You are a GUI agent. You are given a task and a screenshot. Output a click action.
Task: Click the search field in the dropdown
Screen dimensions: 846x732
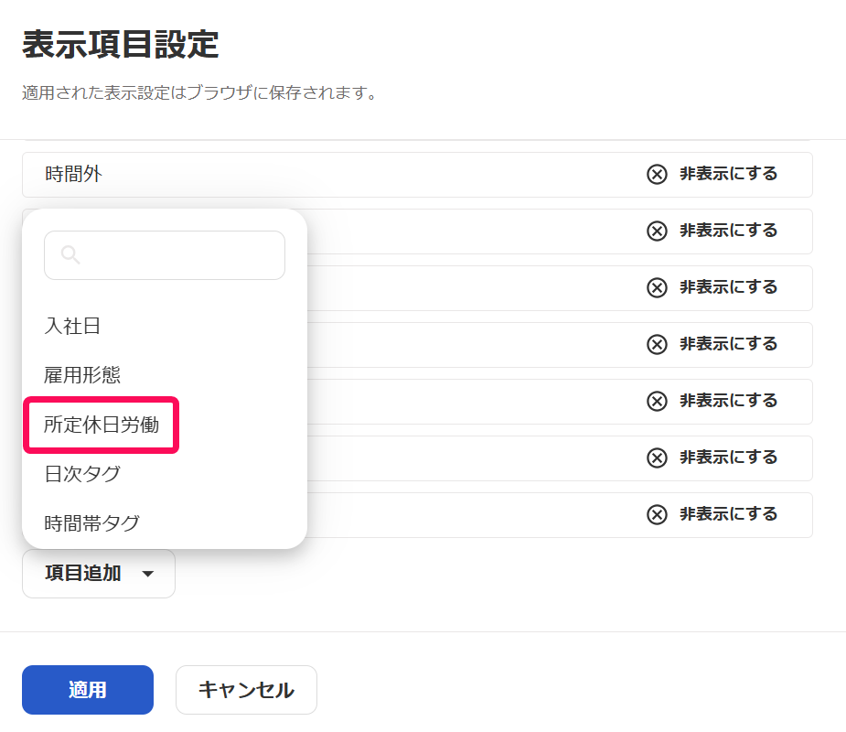click(x=165, y=255)
